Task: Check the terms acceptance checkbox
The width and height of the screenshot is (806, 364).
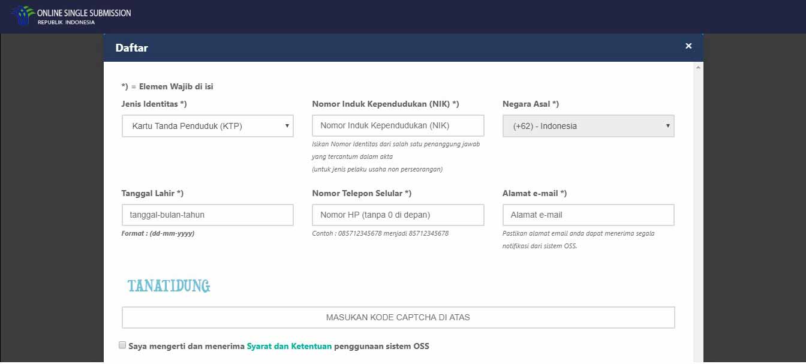Action: click(122, 344)
